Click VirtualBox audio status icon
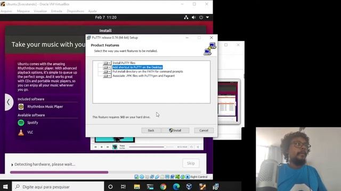The image size is (341, 191). pyautogui.click(x=147, y=177)
